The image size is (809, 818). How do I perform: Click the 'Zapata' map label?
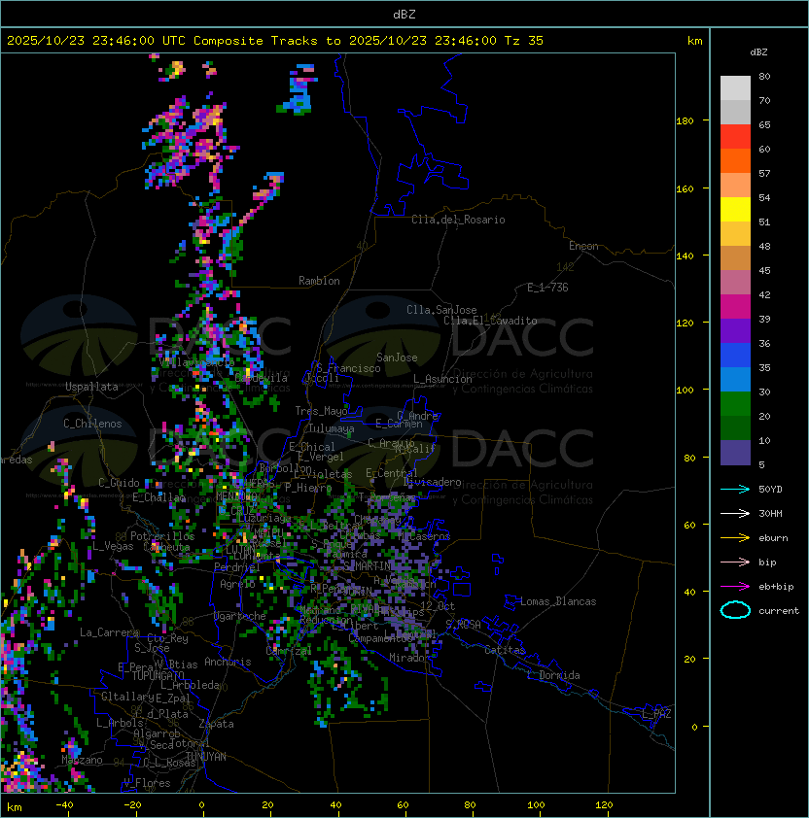[x=216, y=724]
